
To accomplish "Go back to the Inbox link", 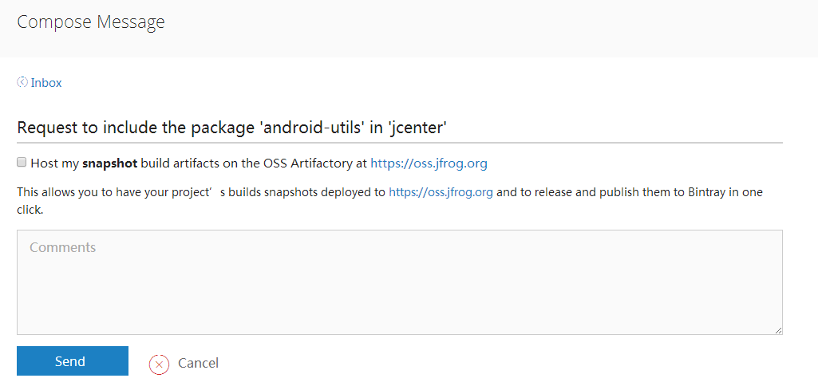I will [46, 83].
